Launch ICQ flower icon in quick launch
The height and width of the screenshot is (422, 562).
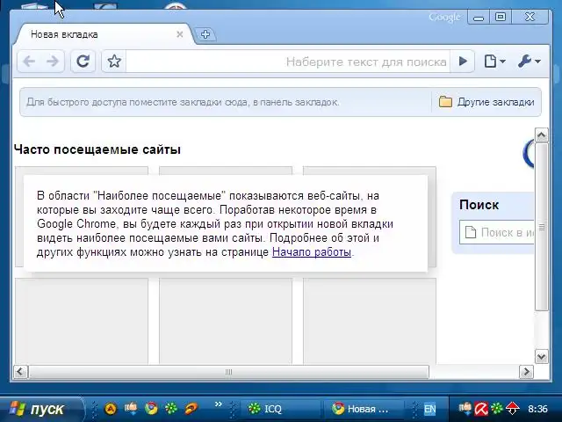click(171, 408)
